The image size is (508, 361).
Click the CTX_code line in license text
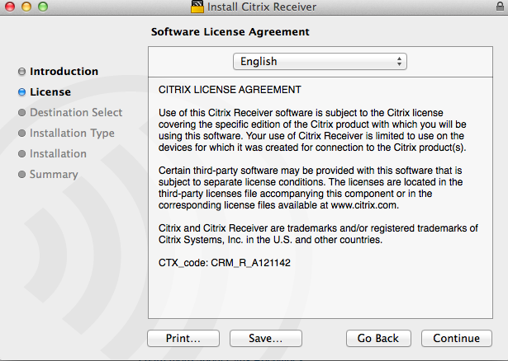point(224,262)
